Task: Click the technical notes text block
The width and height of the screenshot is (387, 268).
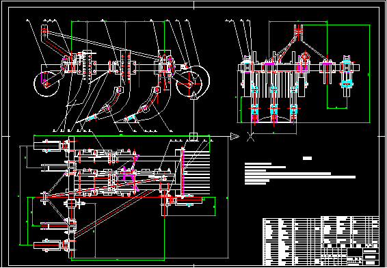Action: (300, 174)
